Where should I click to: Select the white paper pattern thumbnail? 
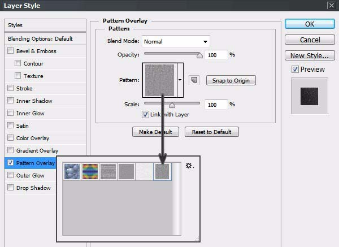pos(144,171)
